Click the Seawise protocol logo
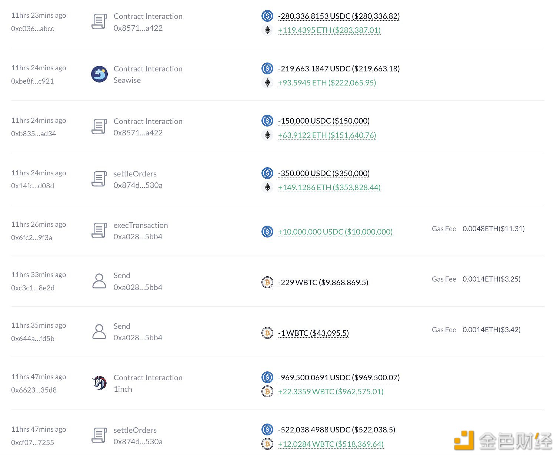Viewport: 557px width, 455px height. click(99, 74)
